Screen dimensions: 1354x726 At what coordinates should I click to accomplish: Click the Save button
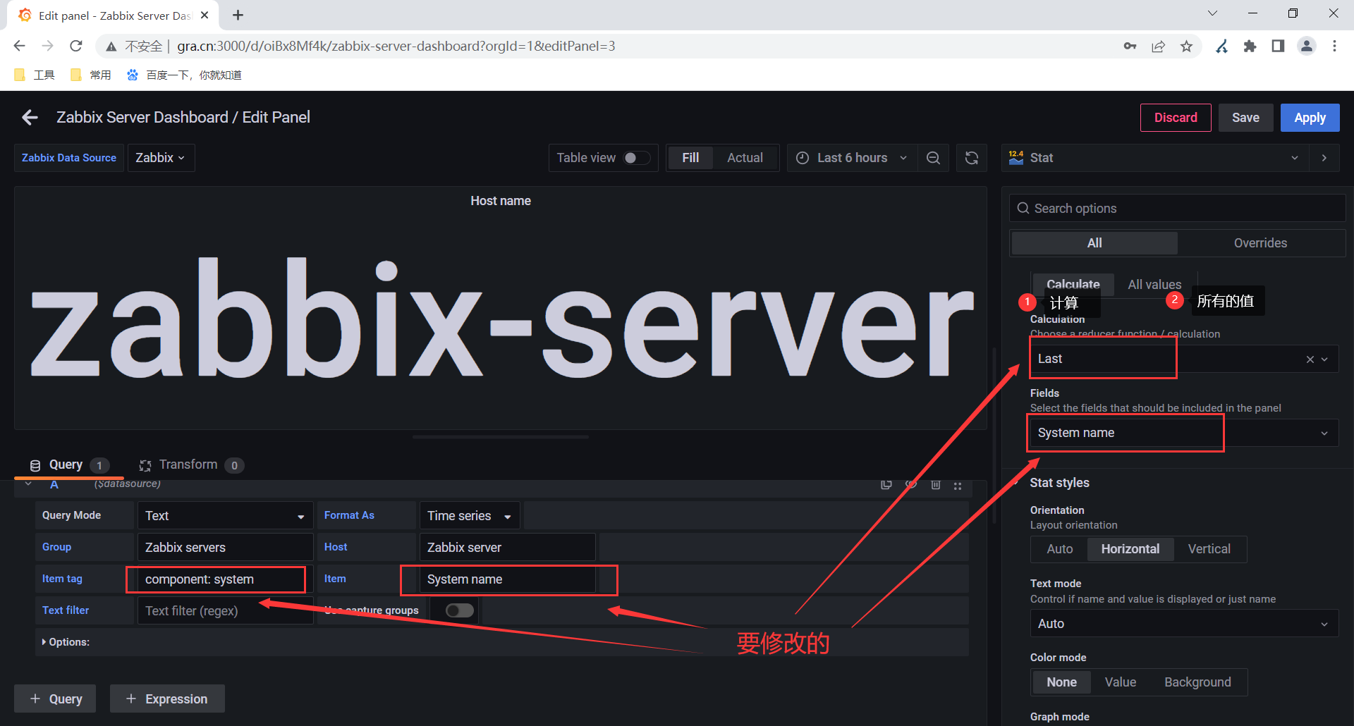[1245, 118]
